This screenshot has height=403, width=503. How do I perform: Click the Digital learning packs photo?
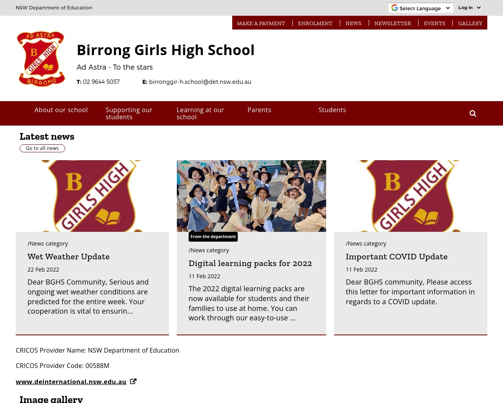point(251,196)
